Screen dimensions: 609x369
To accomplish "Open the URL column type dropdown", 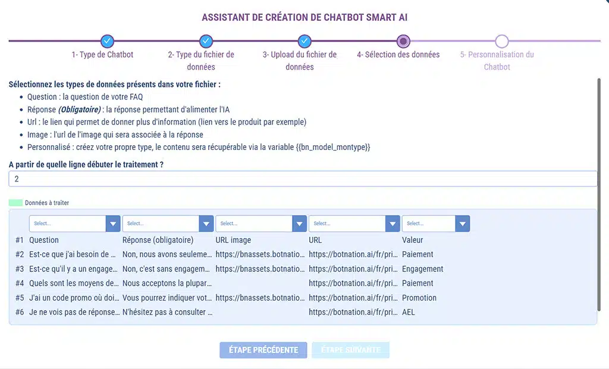I will [x=354, y=224].
